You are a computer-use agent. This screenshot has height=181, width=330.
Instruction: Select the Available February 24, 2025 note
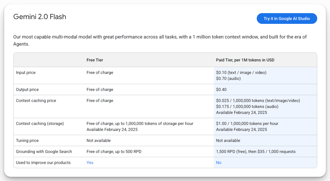(x=241, y=112)
